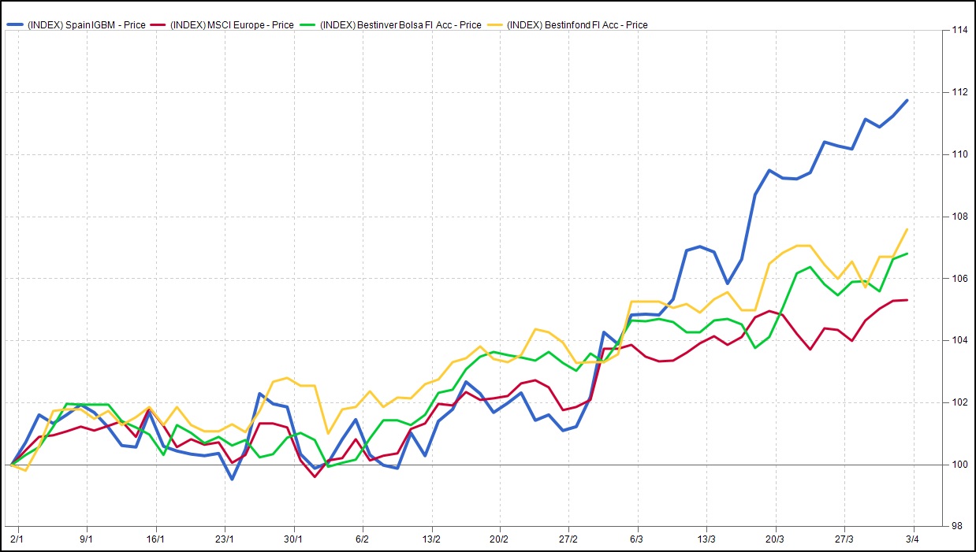Click the 108 value on the y-axis
Image resolution: width=976 pixels, height=552 pixels.
coord(959,217)
